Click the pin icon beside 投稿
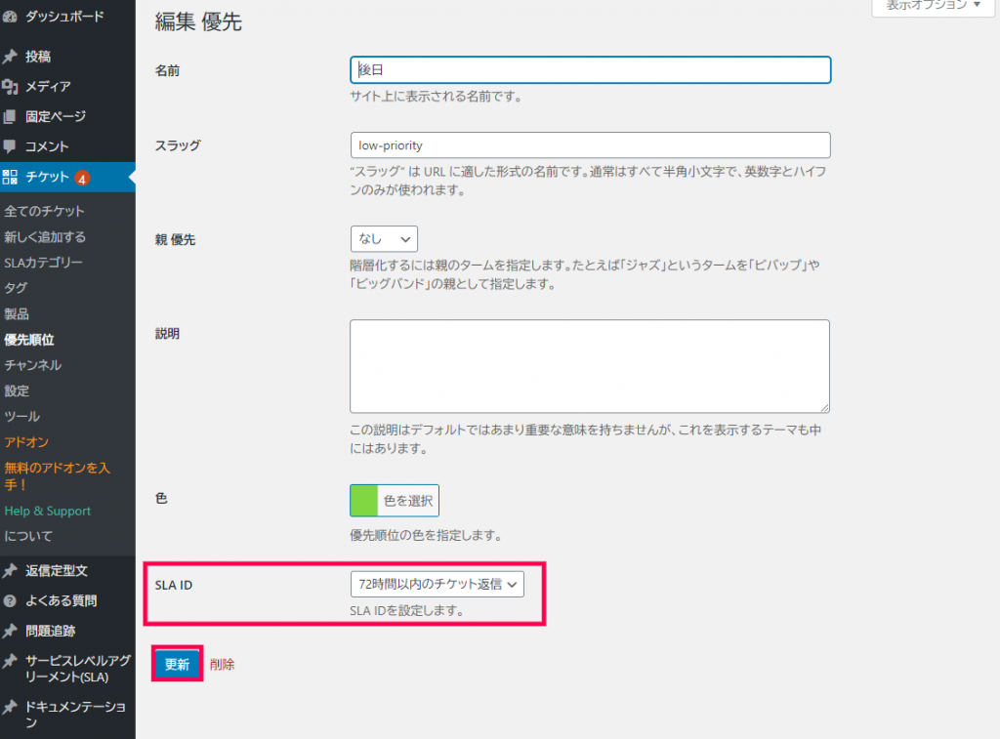 point(10,57)
